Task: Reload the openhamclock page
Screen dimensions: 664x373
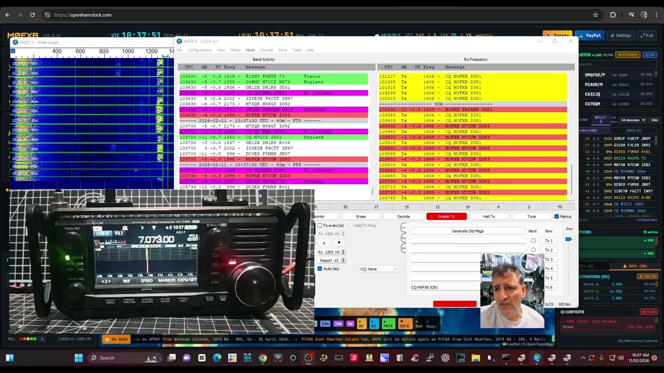Action: 32,15
